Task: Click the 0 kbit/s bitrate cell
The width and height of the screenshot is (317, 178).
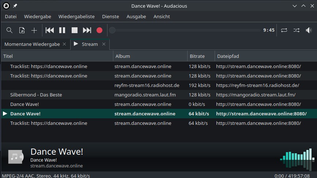Action: click(197, 104)
